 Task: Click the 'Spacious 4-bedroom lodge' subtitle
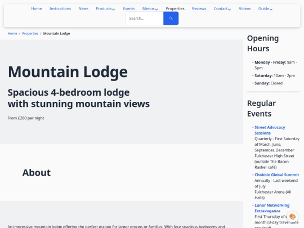pos(78,98)
